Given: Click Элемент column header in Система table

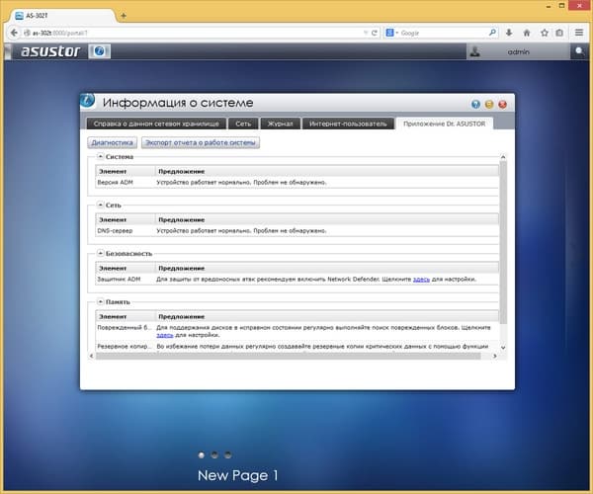Looking at the screenshot, I should [x=126, y=171].
